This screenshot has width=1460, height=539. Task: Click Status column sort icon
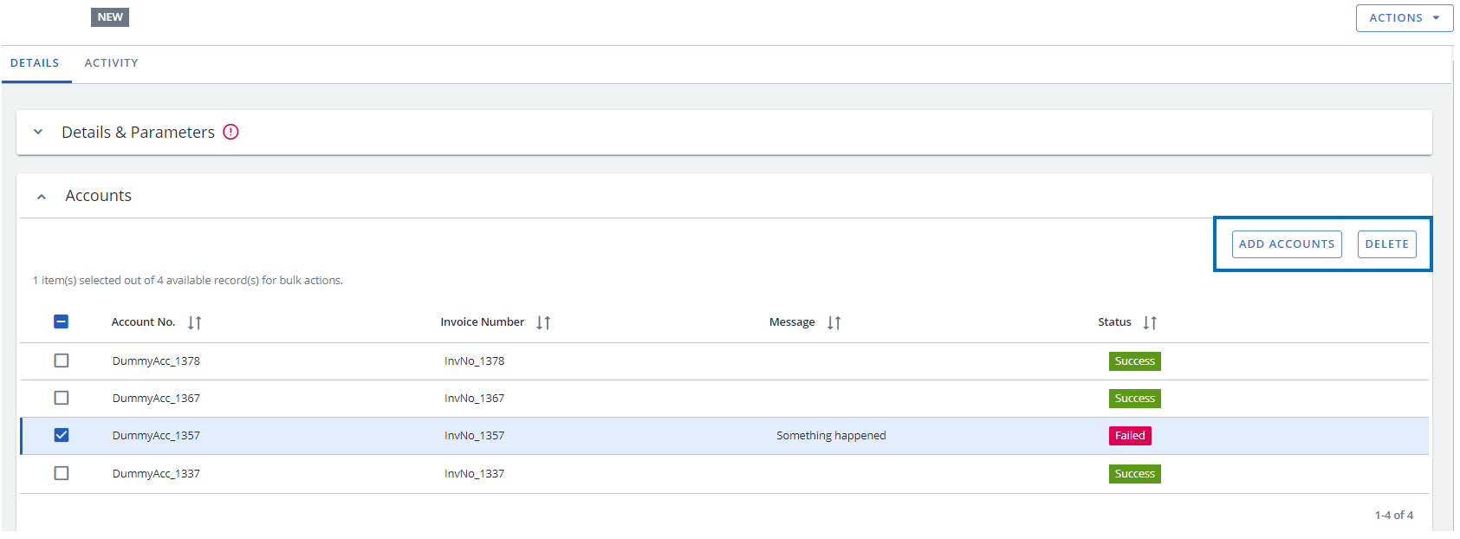pos(1150,322)
